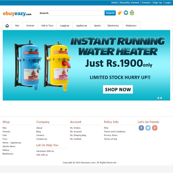This screenshot has height=173, width=173.
Task: Select the third banner slide dot
Action: (161, 98)
